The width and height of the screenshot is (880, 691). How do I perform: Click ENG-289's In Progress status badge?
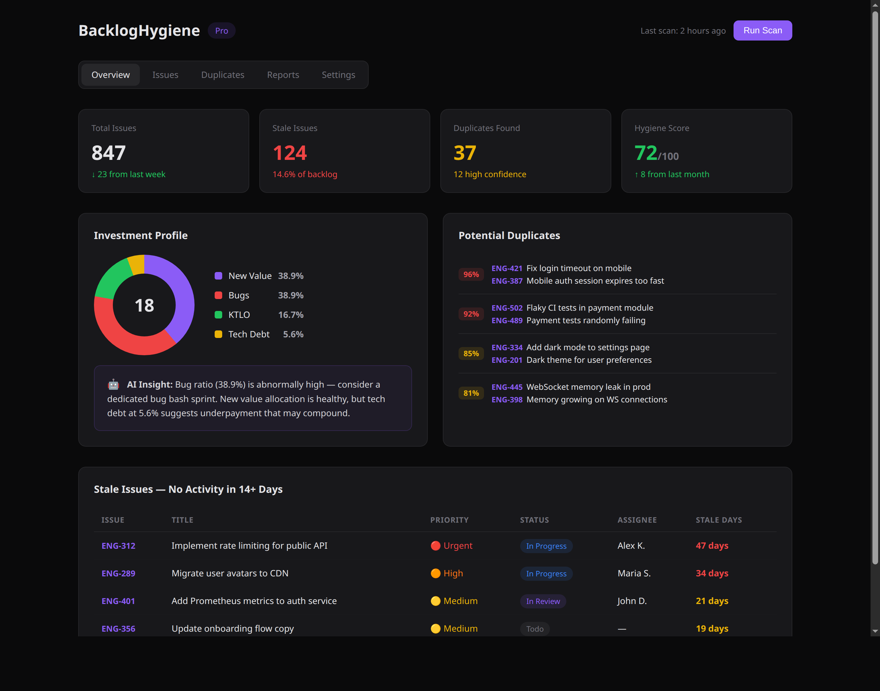coord(546,574)
